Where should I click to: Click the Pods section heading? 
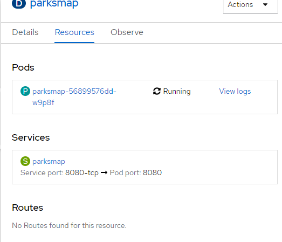(x=23, y=67)
